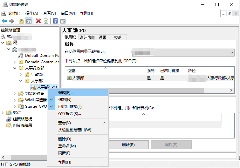Screen dimensions: 240x168
Task: Go back with the blue back arrow
Action: 4,21
